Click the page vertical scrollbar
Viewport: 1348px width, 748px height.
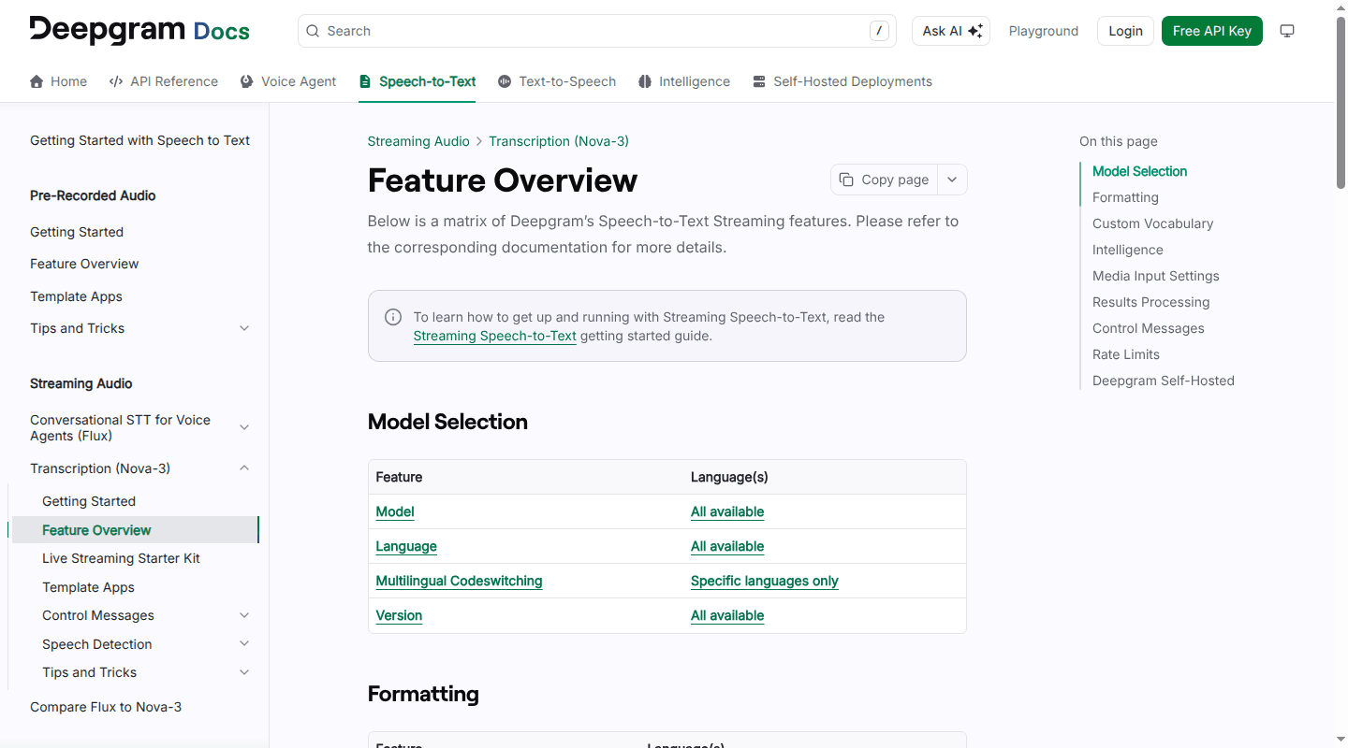tap(1341, 103)
